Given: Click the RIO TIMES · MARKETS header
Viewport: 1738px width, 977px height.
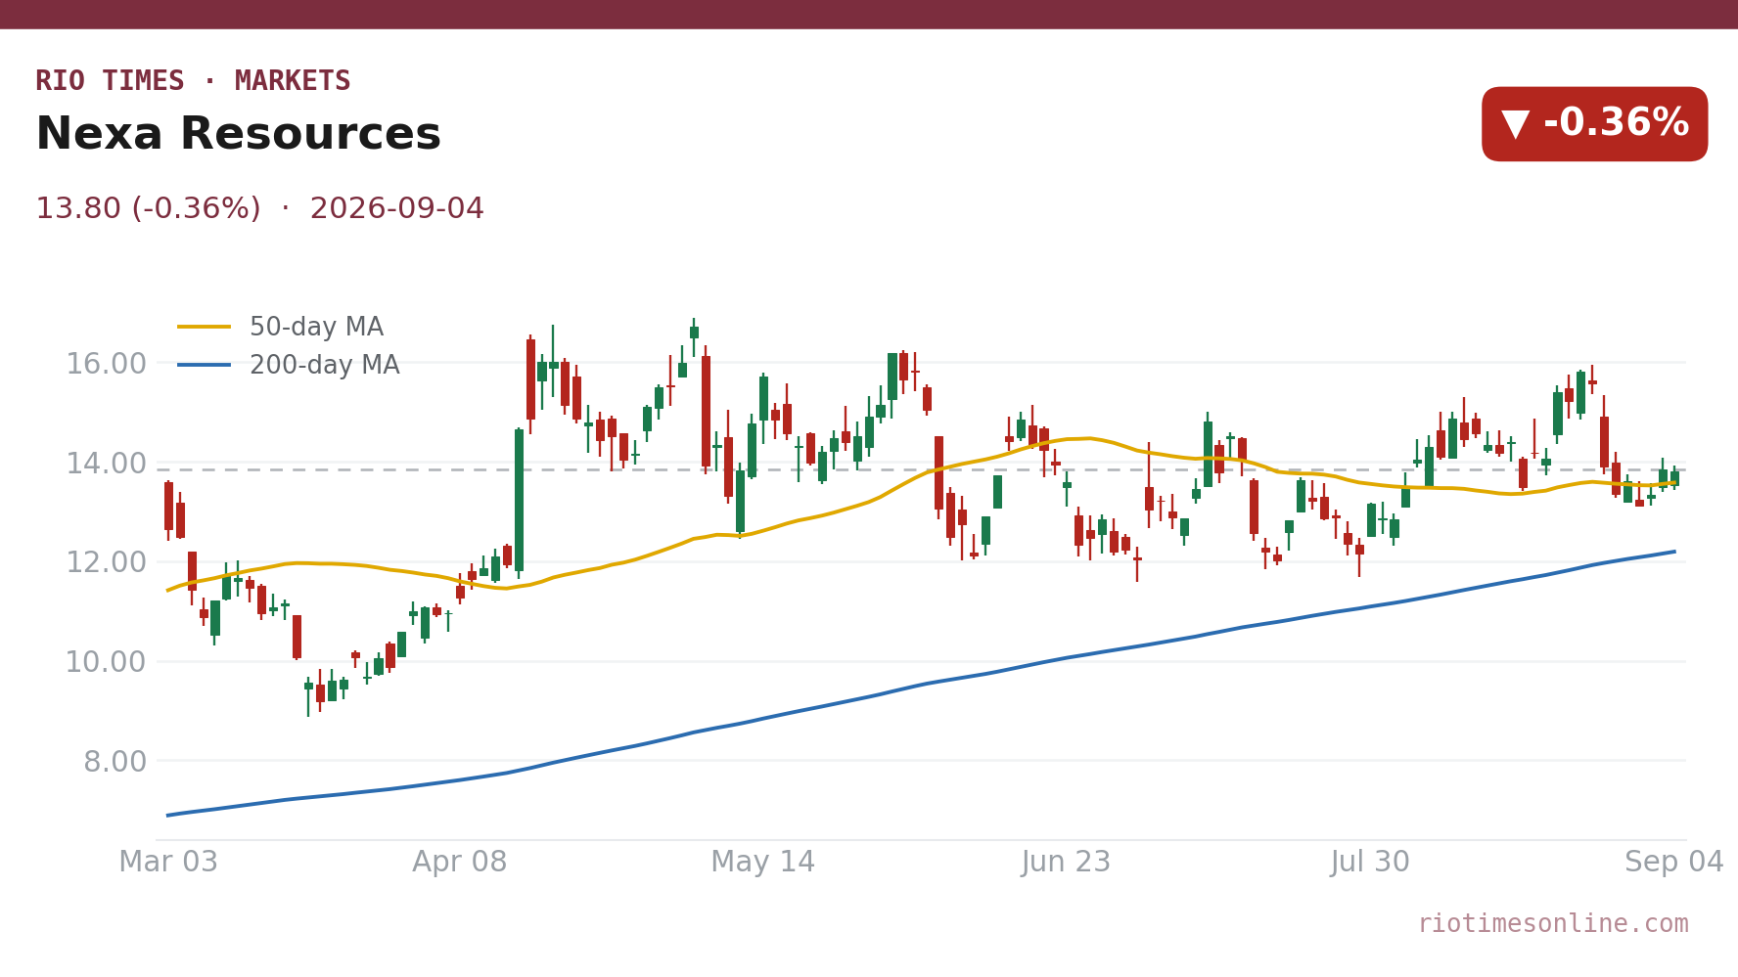Looking at the screenshot, I should (193, 81).
